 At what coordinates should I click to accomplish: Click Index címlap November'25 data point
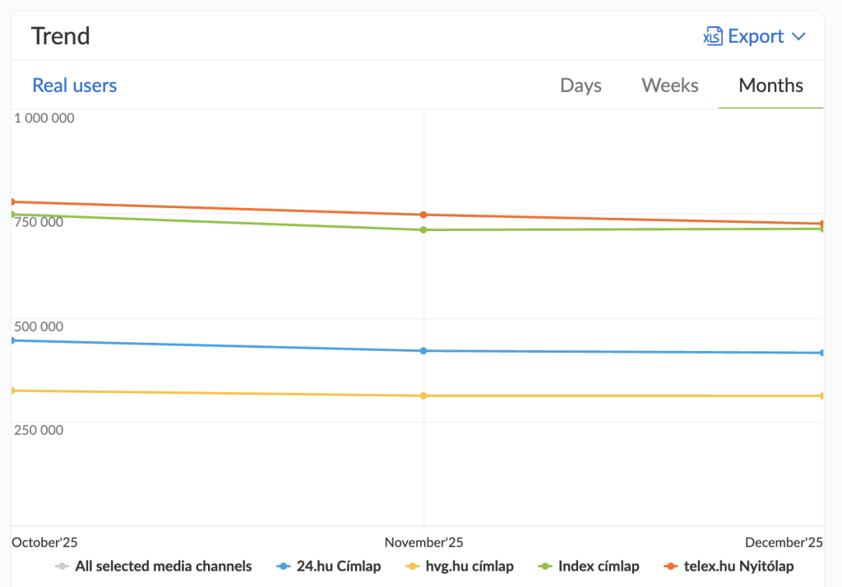(423, 229)
